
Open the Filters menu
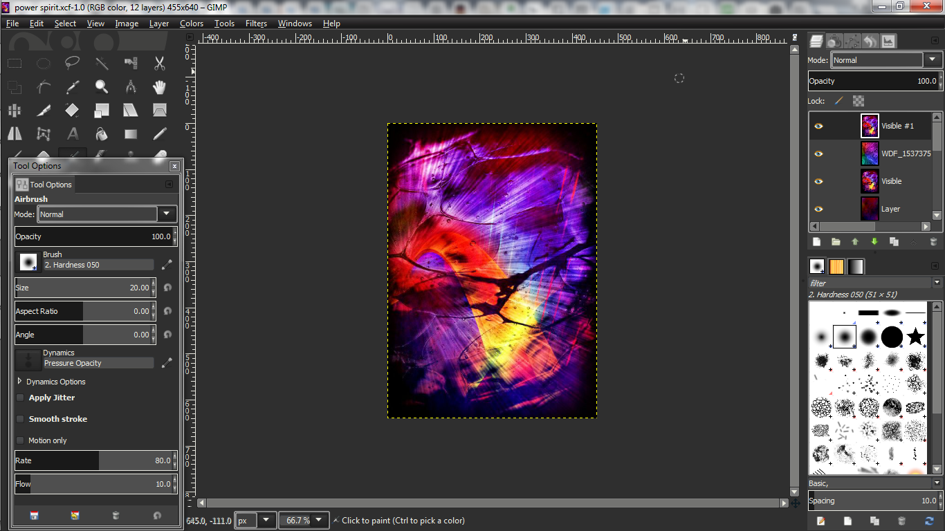tap(256, 24)
